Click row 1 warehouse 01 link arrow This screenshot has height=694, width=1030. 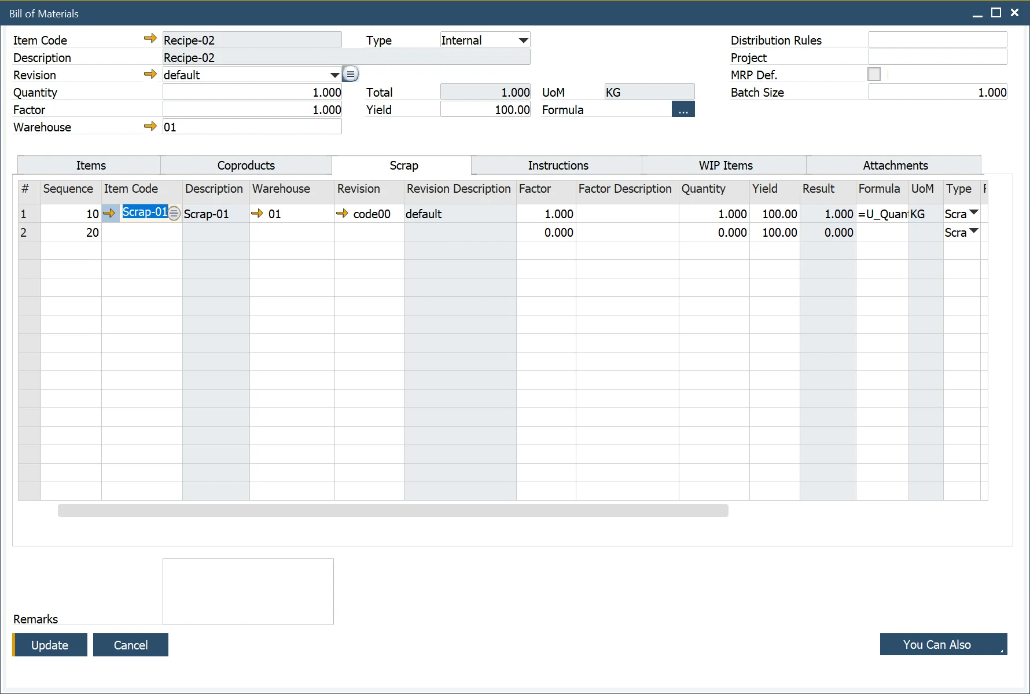(x=257, y=214)
